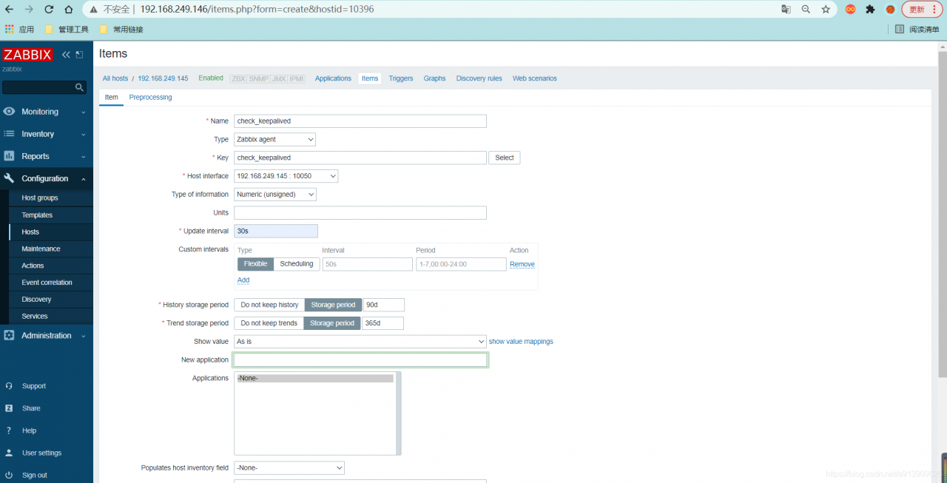Open the Share item in sidebar
Screen dimensions: 947x483
pos(31,408)
